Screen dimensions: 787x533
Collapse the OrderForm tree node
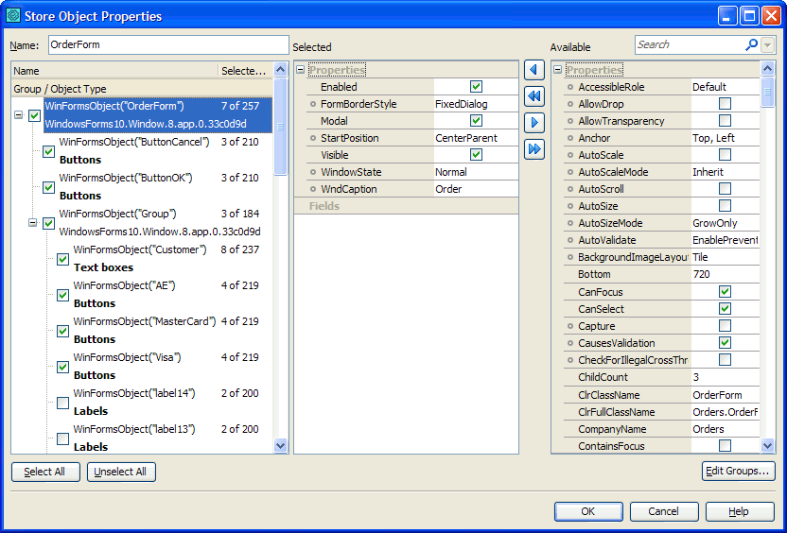coord(19,115)
